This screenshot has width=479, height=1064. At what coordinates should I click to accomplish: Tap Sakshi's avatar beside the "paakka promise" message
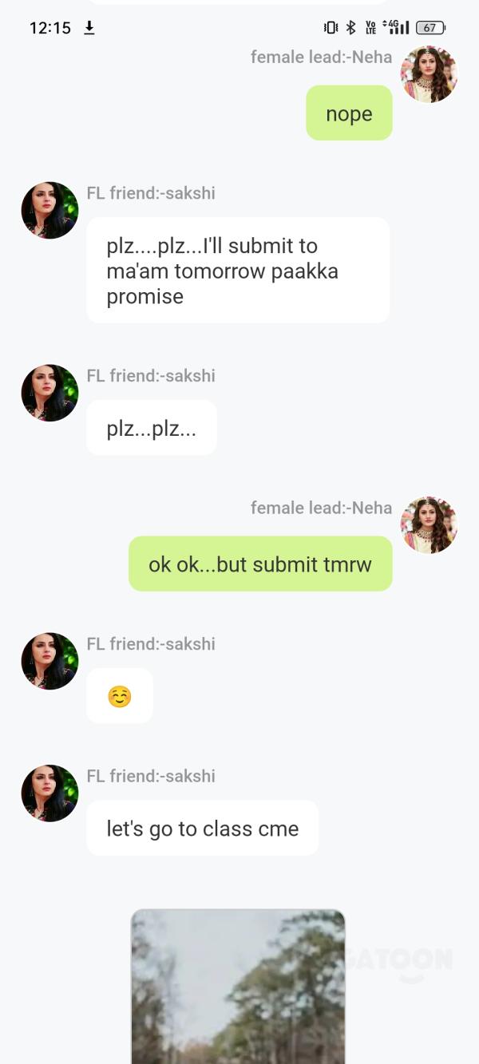point(49,210)
